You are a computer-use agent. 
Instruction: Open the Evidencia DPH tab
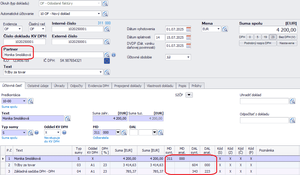click(98, 86)
